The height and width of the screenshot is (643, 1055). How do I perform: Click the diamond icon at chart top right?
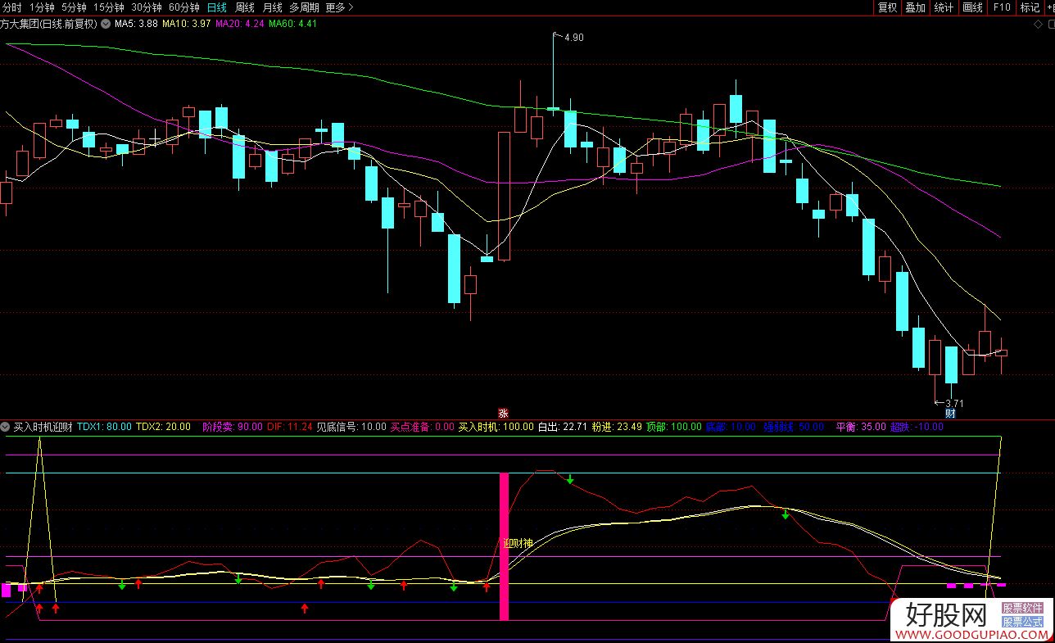pos(1039,24)
